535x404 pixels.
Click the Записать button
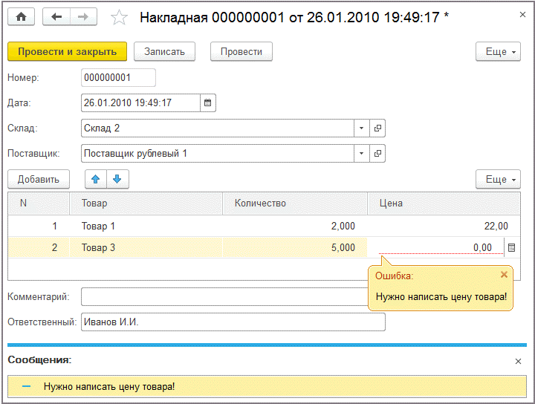tap(164, 51)
